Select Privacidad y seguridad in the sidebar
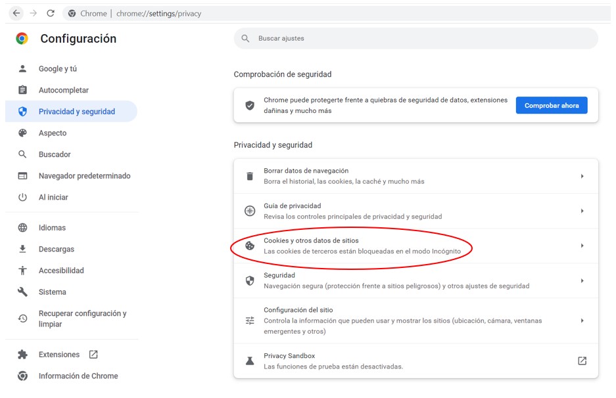 pyautogui.click(x=72, y=112)
